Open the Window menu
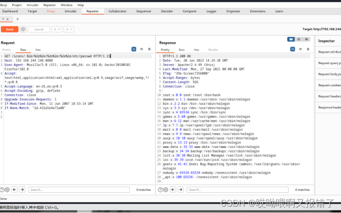The width and height of the screenshot is (341, 213). (67, 5)
